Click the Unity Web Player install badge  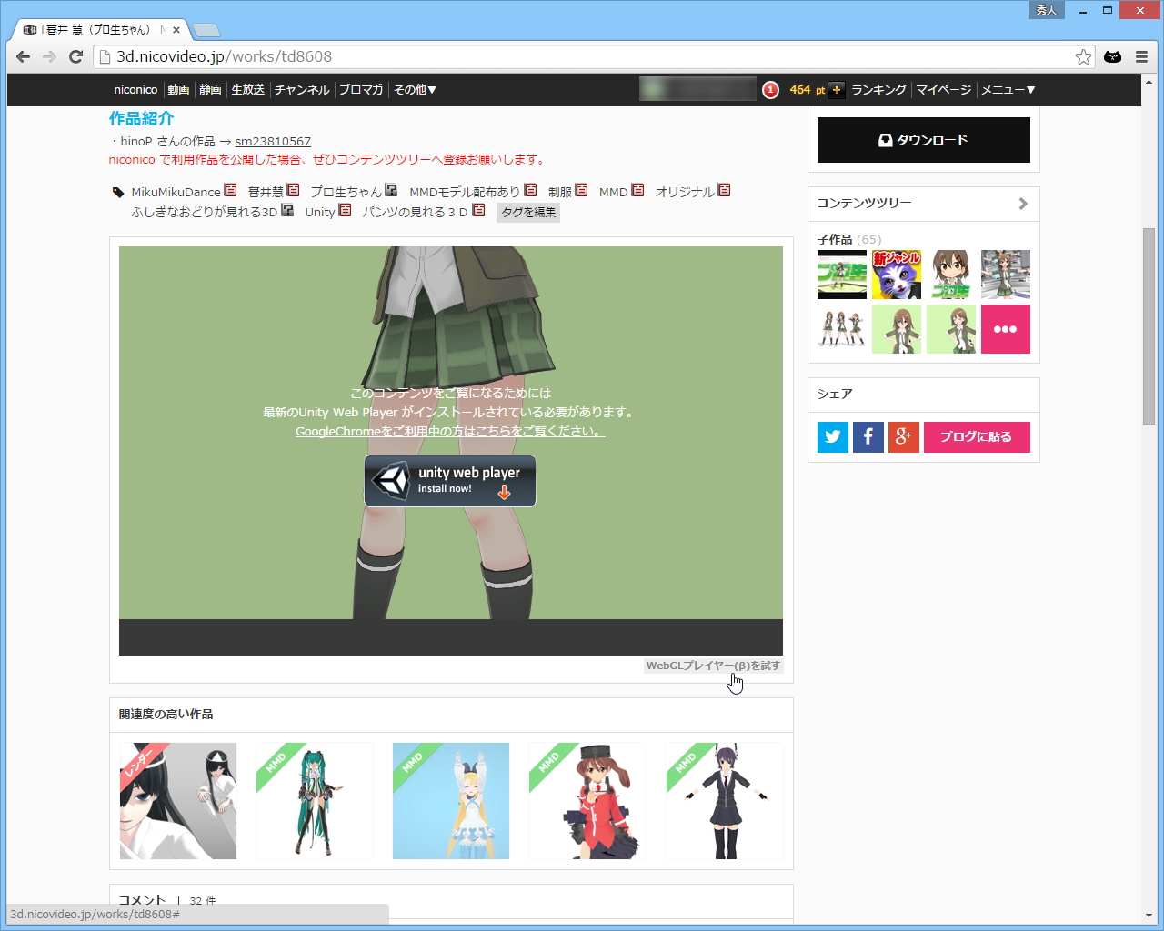tap(449, 481)
